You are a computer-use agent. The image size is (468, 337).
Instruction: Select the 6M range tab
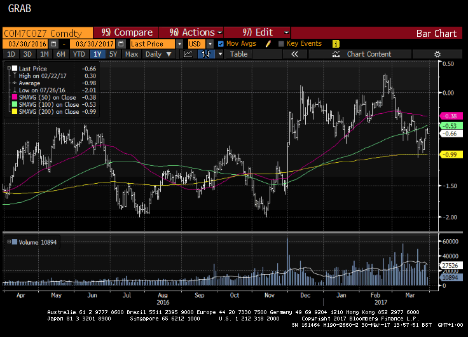(61, 54)
